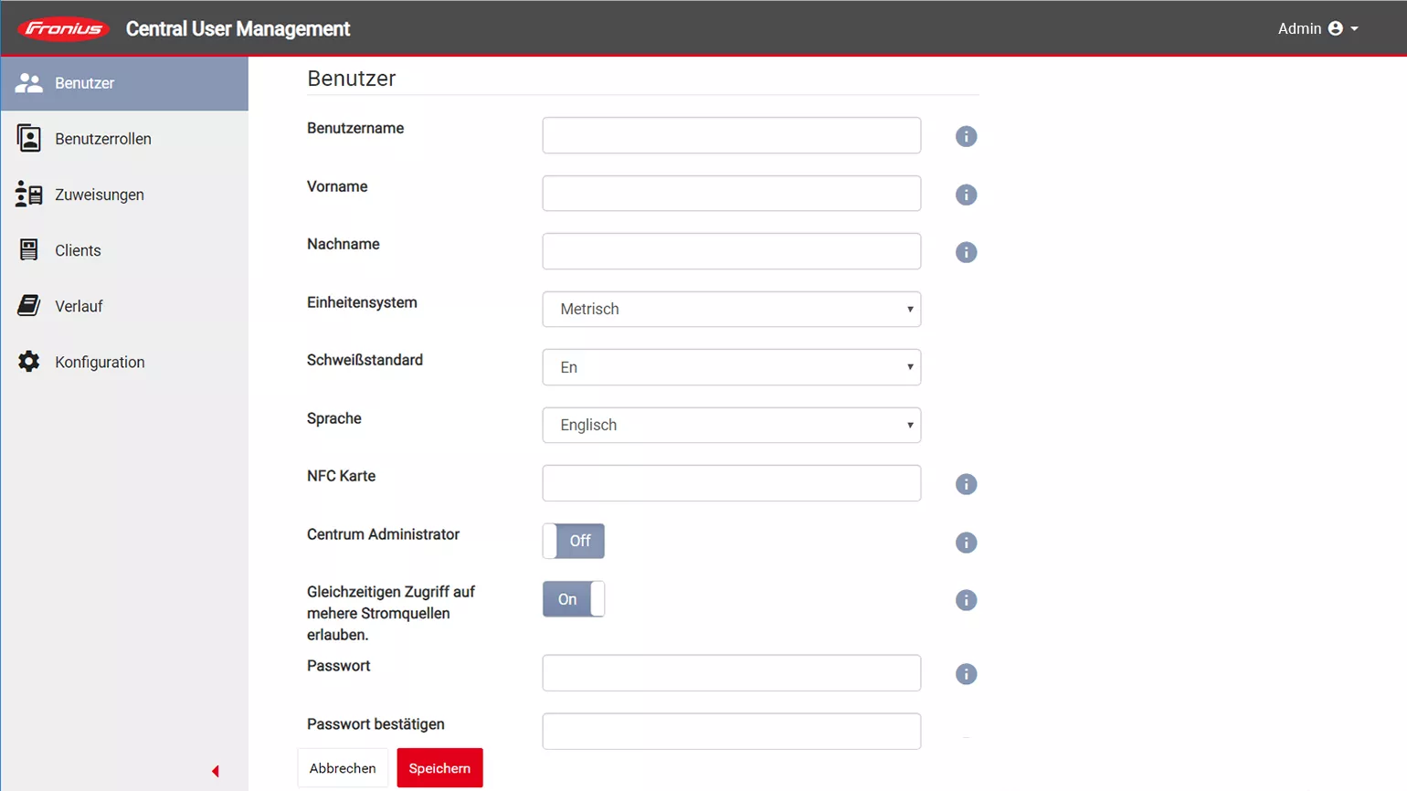Focus the Benutzername input field
The image size is (1407, 791).
(x=731, y=136)
